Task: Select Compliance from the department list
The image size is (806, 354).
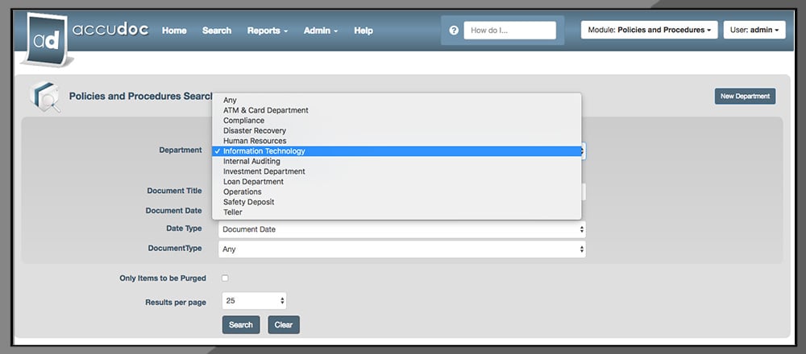Action: coord(243,121)
